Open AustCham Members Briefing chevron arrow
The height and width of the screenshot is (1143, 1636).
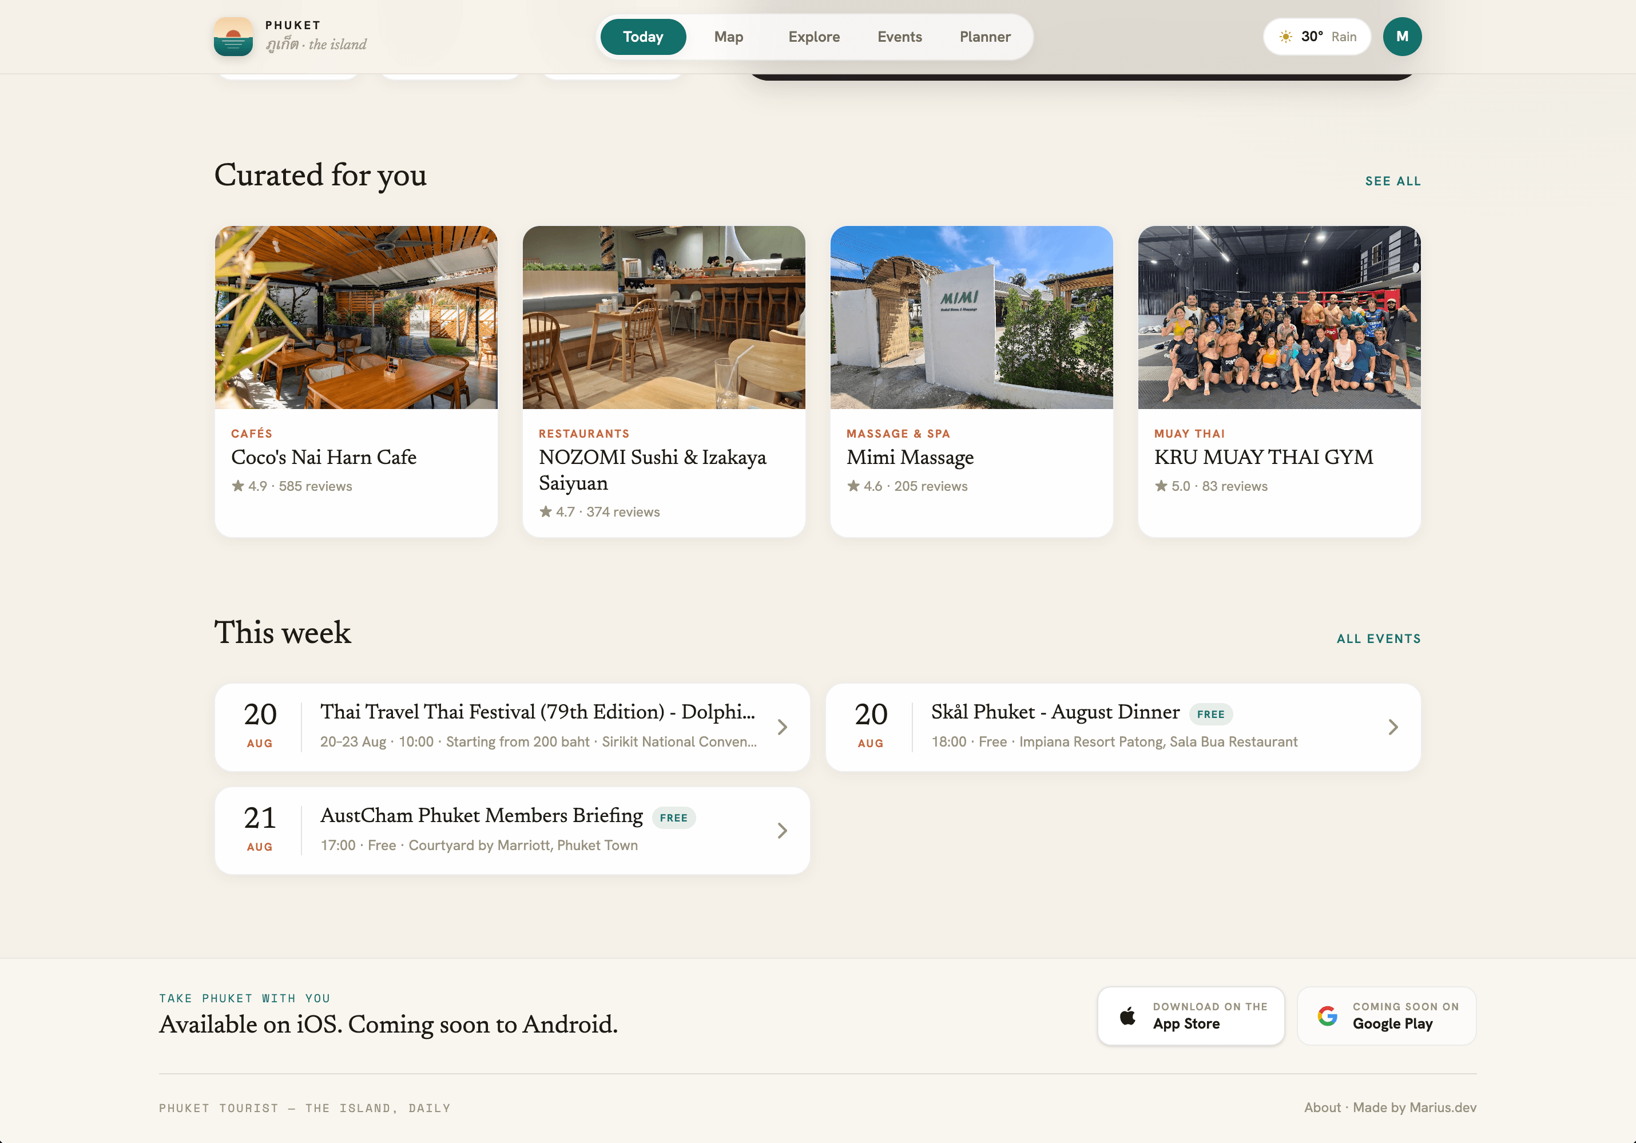(x=783, y=830)
